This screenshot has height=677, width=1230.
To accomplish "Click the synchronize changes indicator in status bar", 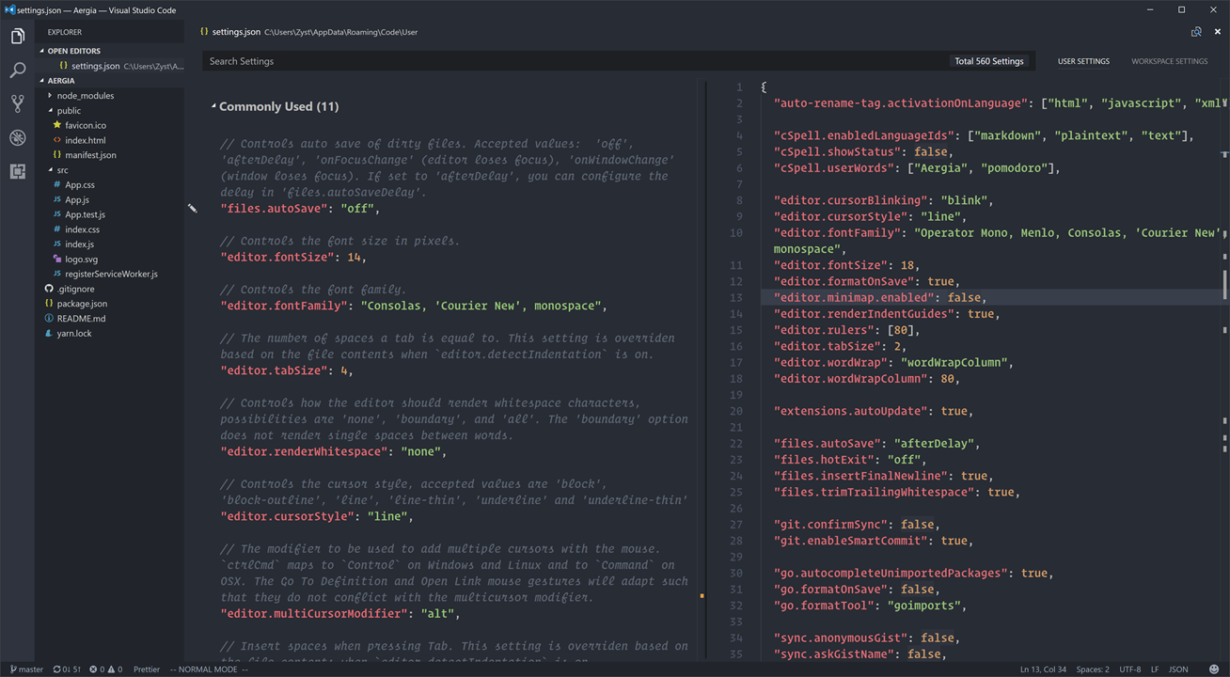I will coord(67,669).
